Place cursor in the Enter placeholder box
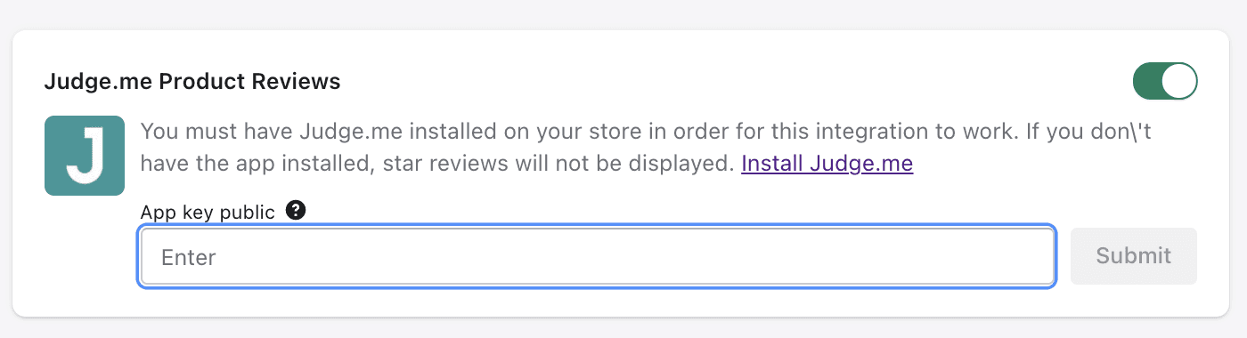 [598, 257]
